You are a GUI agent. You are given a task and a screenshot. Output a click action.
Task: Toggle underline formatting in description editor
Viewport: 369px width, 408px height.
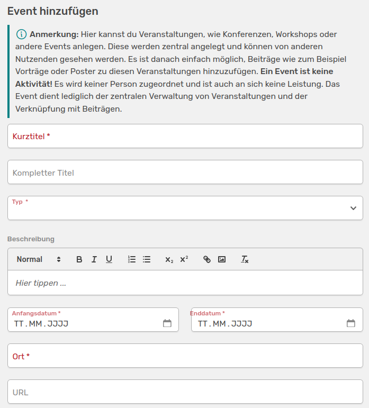pos(109,259)
